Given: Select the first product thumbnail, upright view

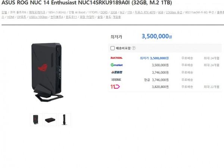Looking at the screenshot, I should click(36, 120).
